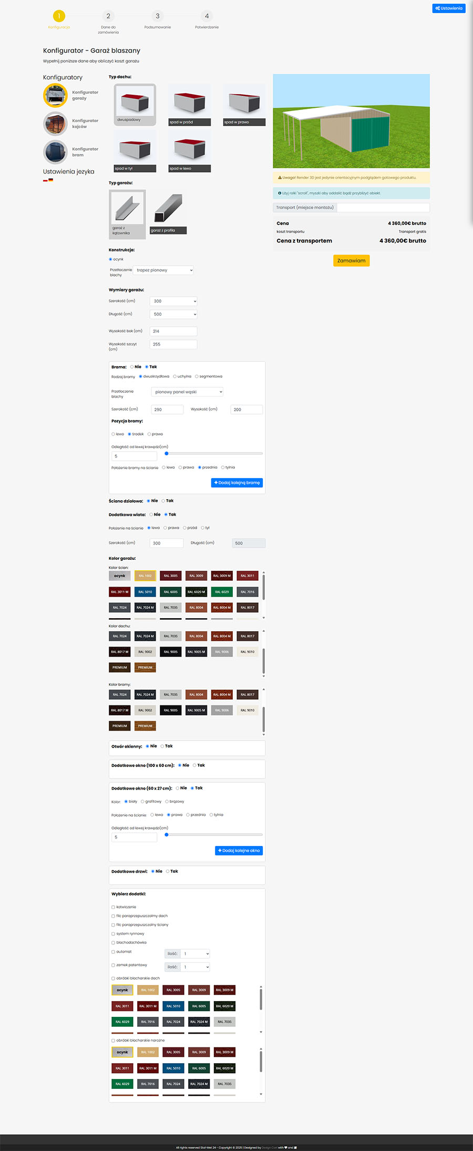
Task: Click the 'Zamawiam' order button
Action: click(351, 261)
